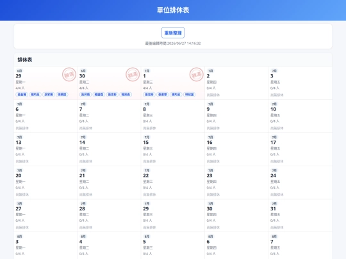Click the August 4 Tuesday cell
346x259 pixels.
(109, 246)
